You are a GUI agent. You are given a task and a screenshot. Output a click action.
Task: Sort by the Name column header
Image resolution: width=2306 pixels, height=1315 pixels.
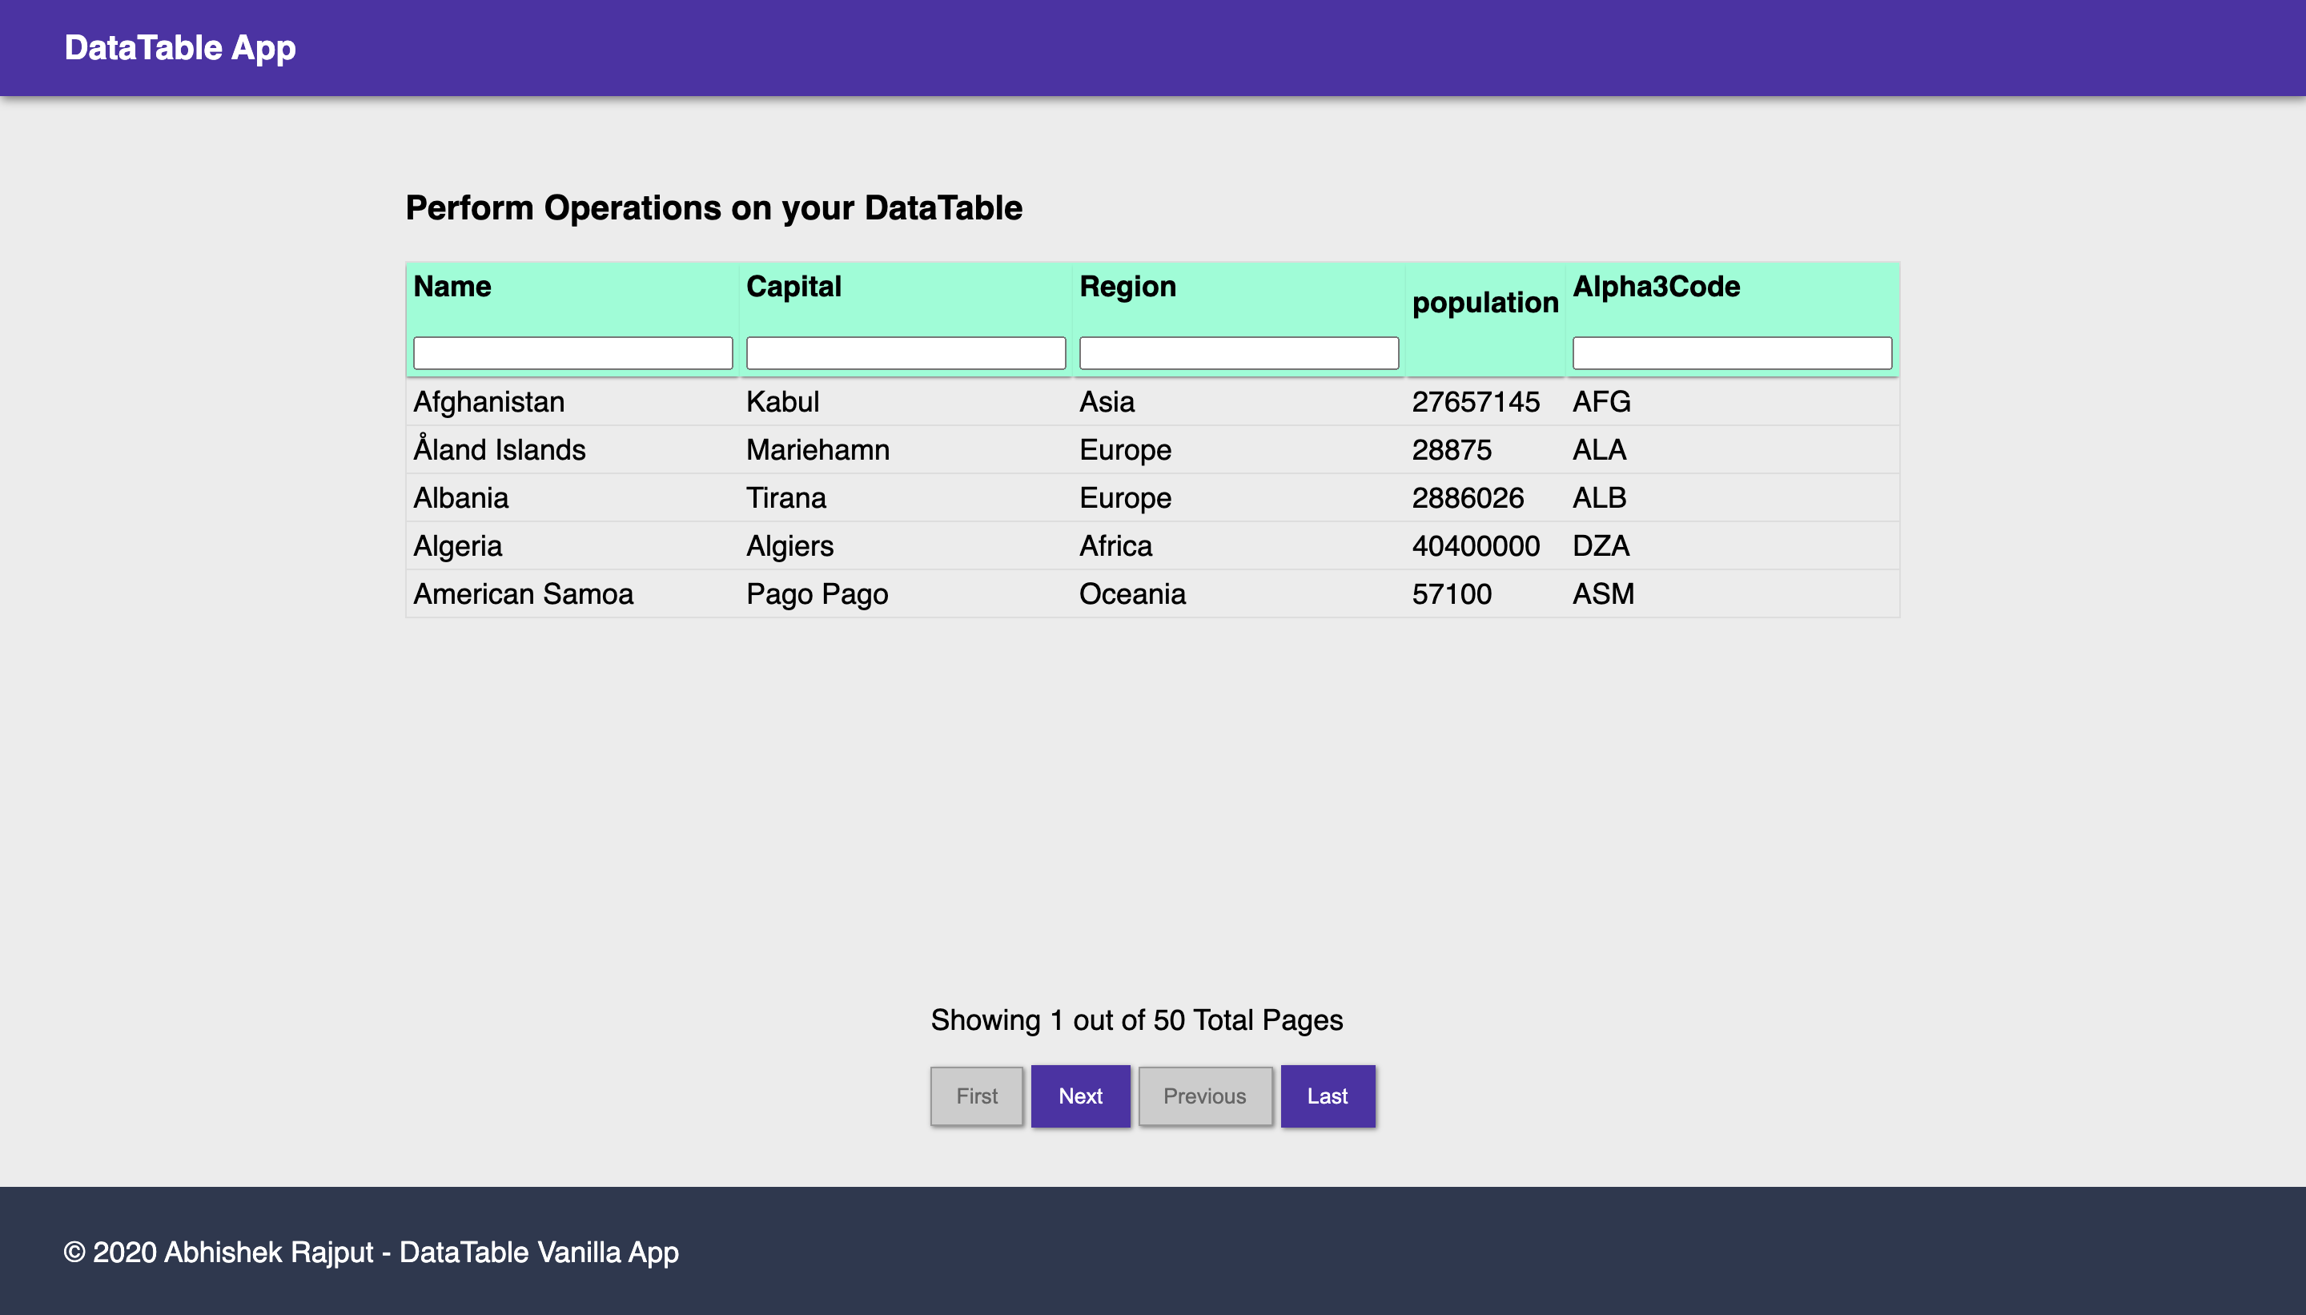(x=452, y=286)
